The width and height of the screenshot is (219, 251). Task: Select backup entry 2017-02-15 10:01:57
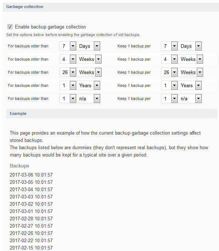[31, 248]
